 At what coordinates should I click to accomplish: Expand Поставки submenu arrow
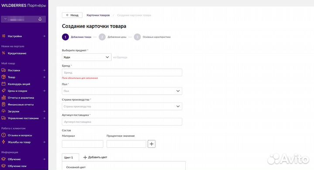point(44,70)
